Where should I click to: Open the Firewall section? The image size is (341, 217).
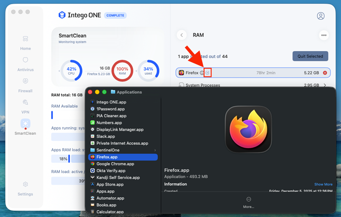tap(25, 85)
